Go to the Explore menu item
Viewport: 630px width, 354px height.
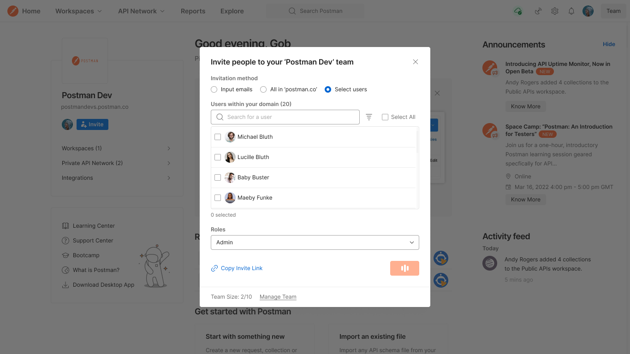pyautogui.click(x=232, y=11)
